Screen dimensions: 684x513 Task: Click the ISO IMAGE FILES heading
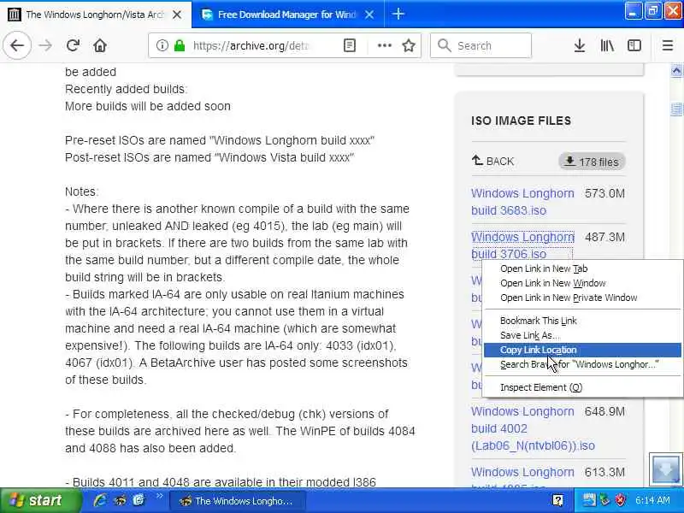pyautogui.click(x=521, y=121)
